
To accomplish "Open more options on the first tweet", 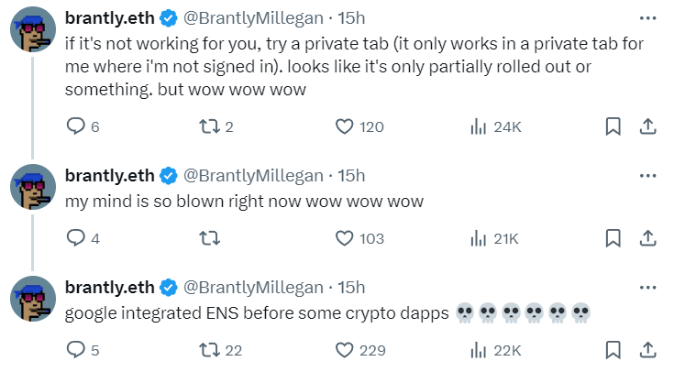I will click(x=647, y=17).
